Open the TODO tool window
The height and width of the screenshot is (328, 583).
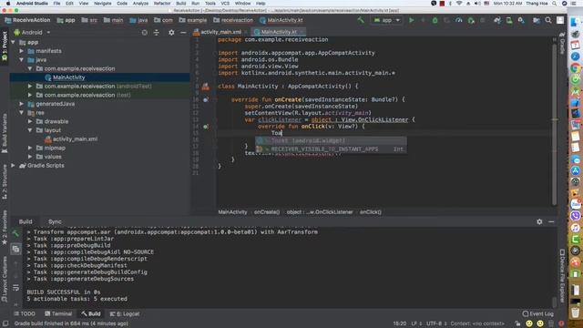pyautogui.click(x=25, y=313)
